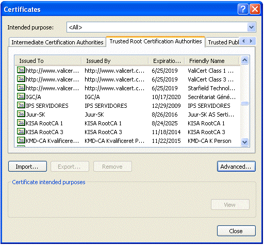Click the Remove button

pos(112,167)
